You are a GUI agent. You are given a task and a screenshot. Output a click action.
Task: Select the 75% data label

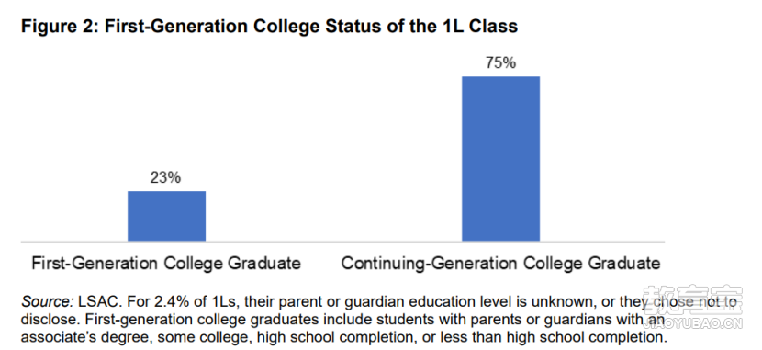(x=500, y=63)
